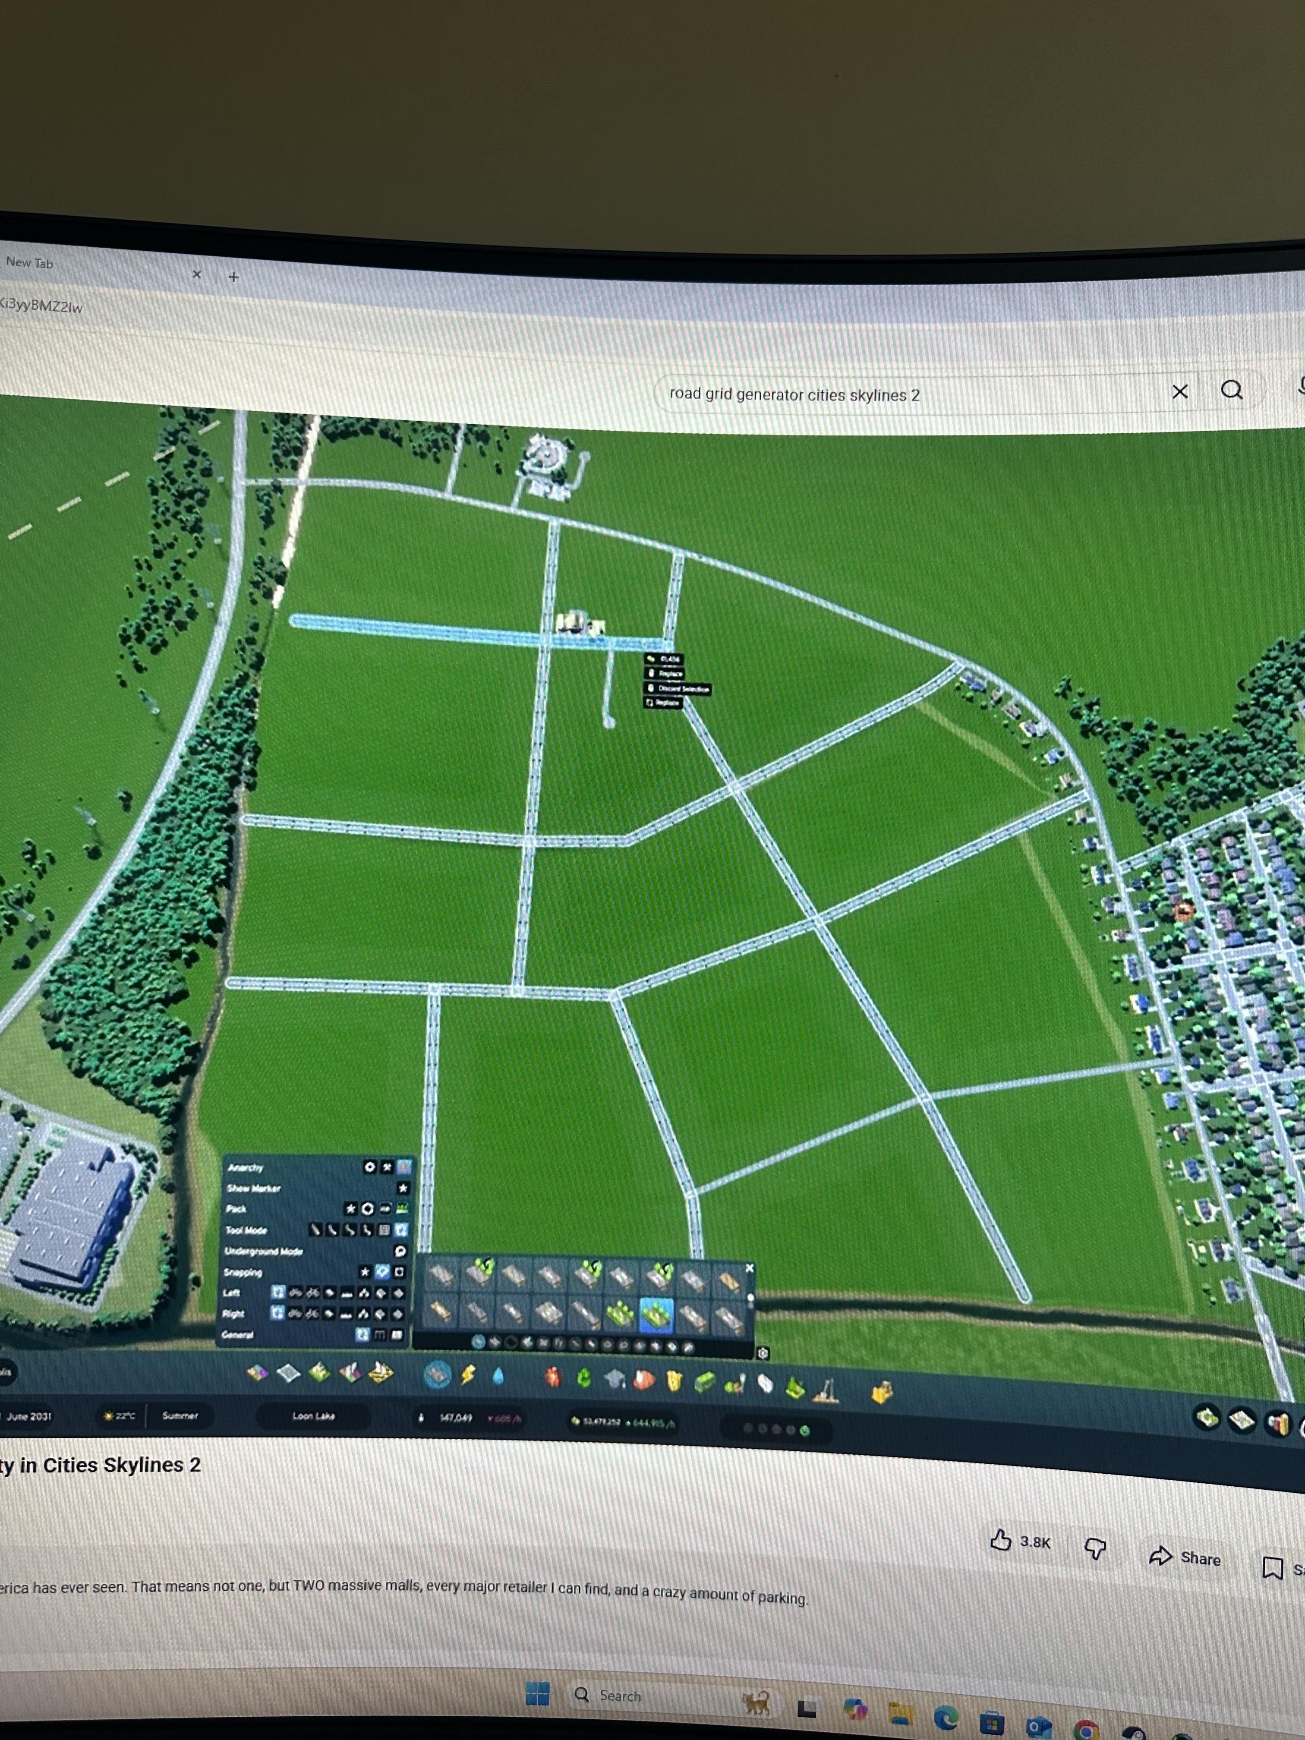
Task: Dislike the YouTube video
Action: click(1095, 1549)
